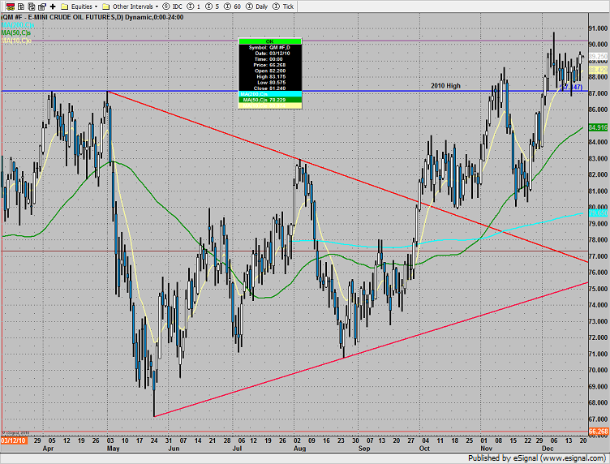Screen dimensions: 610x464
Task: Click the '2010 High' annotation text
Action: 445,85
